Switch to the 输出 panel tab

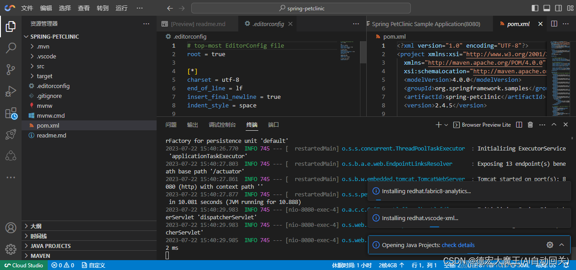(x=193, y=124)
